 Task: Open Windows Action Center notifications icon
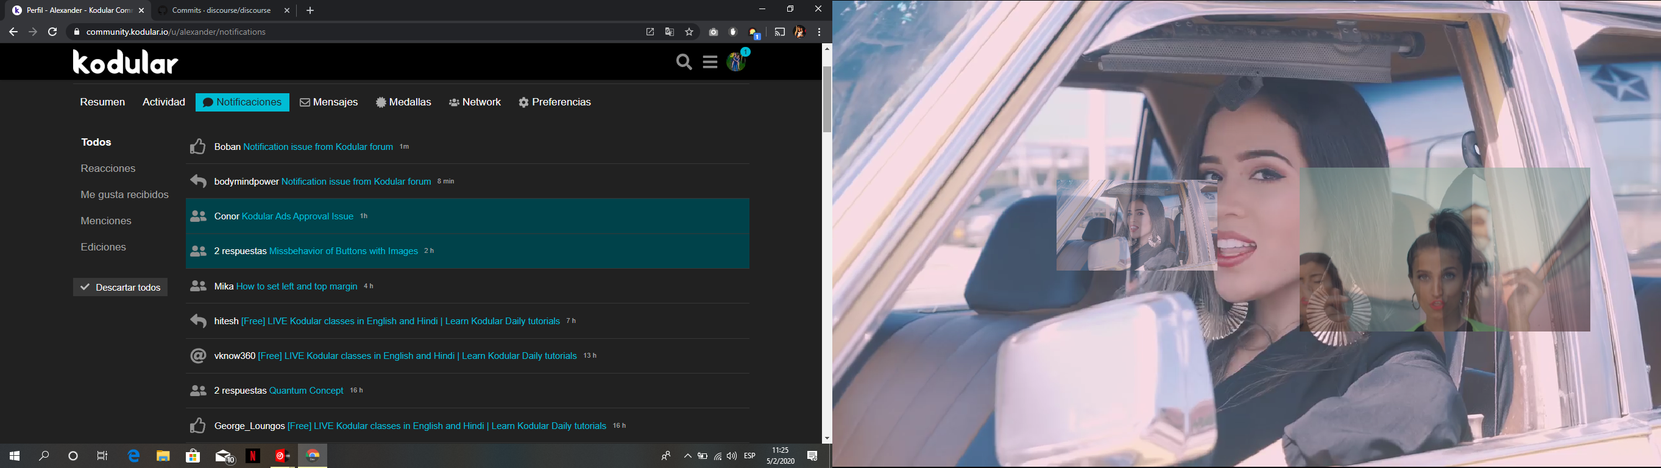[812, 456]
